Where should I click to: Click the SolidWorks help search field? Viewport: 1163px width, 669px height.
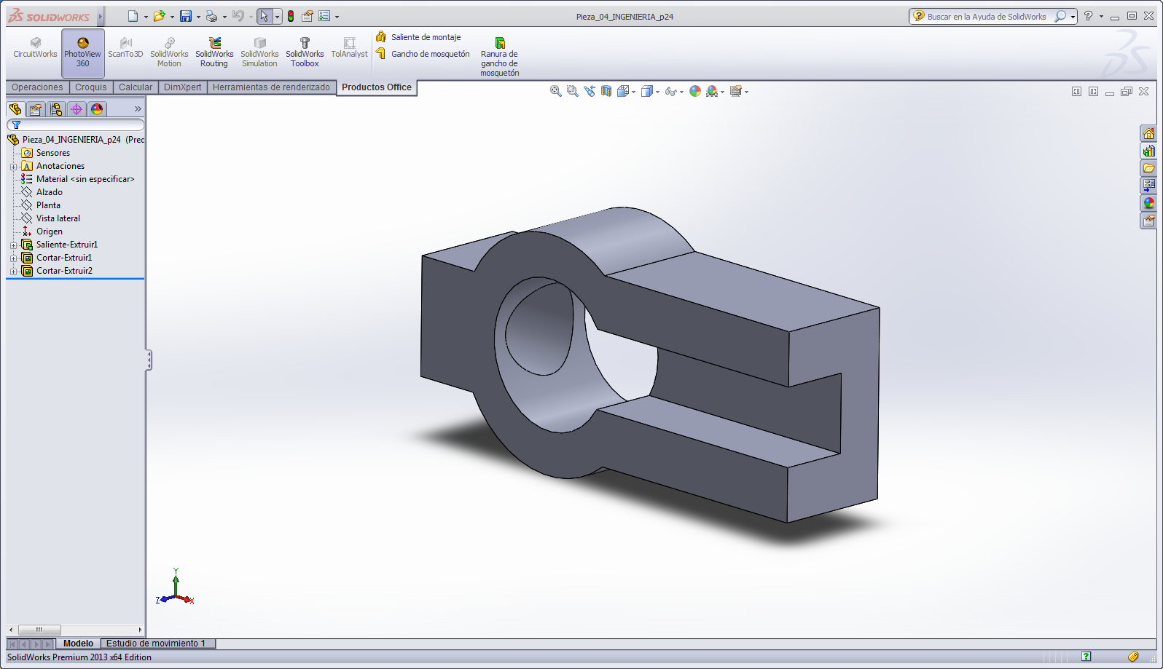click(x=985, y=16)
